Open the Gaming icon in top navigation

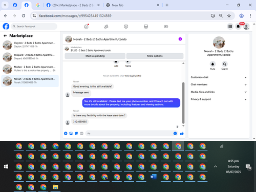click(x=166, y=27)
